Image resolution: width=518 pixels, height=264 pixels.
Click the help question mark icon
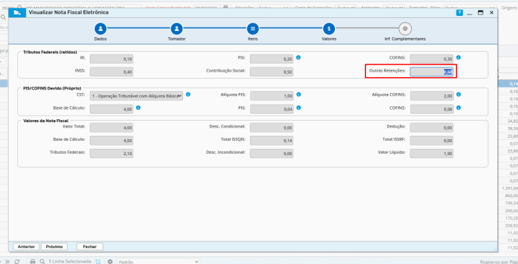tap(459, 12)
